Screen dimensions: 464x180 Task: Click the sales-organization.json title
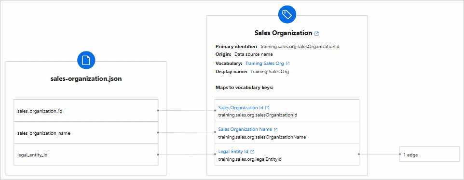pos(86,79)
